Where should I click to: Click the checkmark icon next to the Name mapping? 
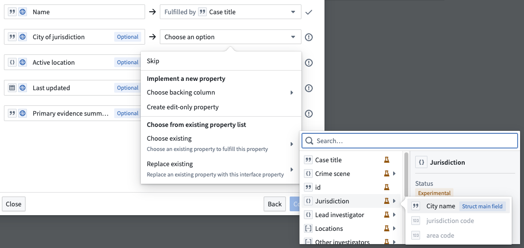[309, 12]
